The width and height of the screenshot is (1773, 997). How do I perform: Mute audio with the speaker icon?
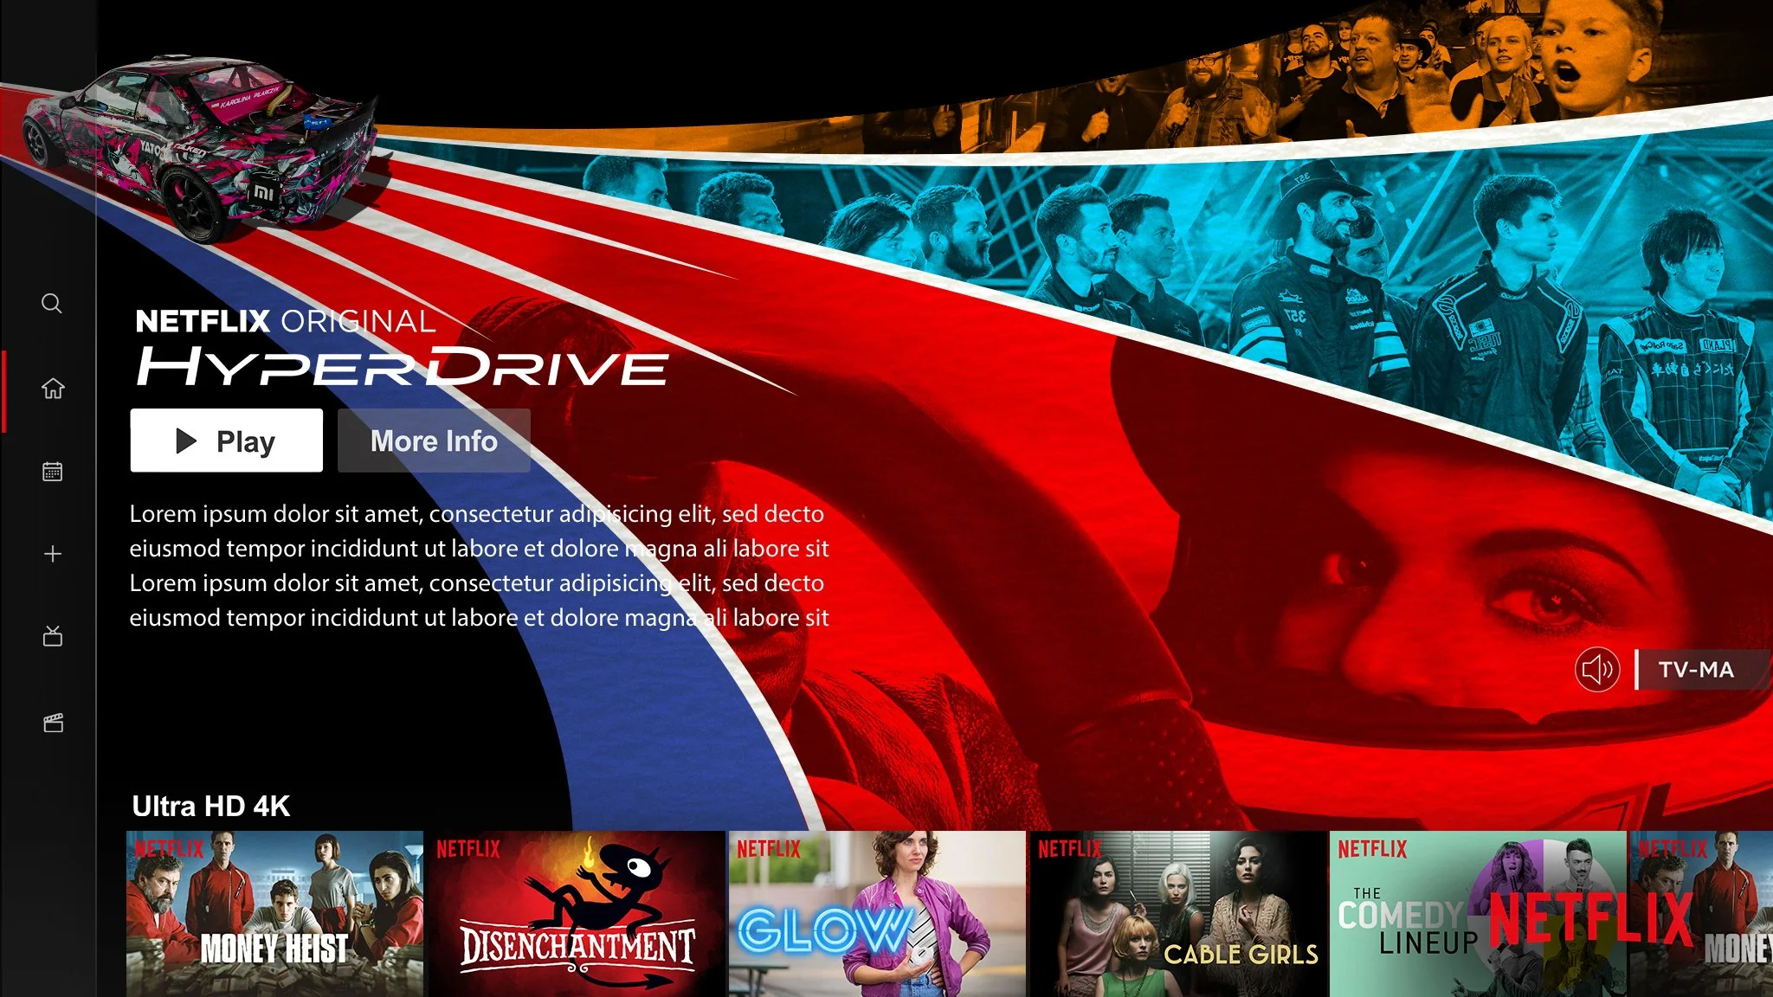[x=1597, y=670]
